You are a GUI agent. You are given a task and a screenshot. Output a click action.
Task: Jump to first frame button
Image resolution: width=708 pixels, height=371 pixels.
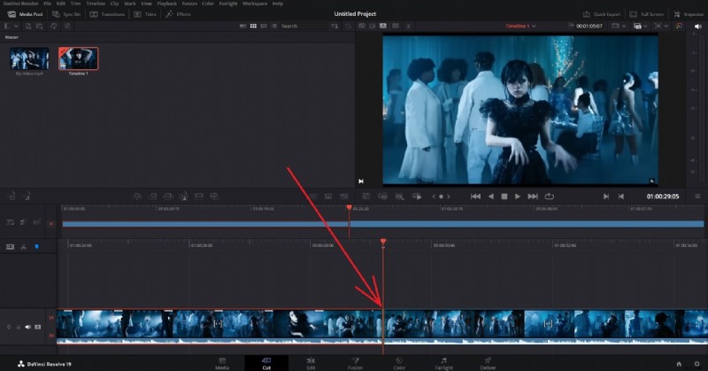(x=475, y=197)
